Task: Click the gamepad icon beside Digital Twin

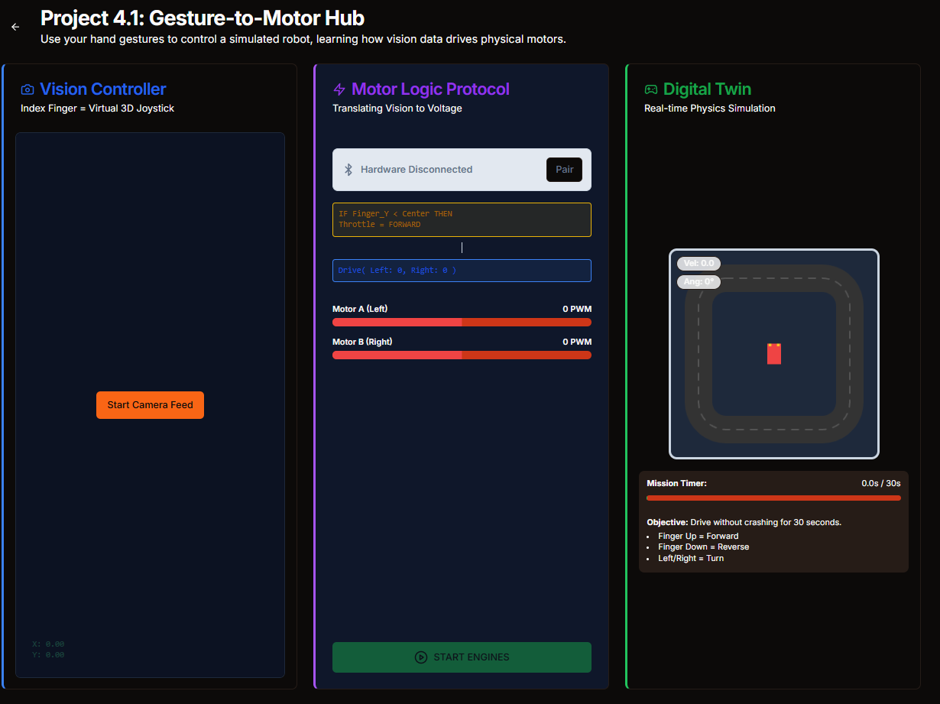Action: (651, 89)
